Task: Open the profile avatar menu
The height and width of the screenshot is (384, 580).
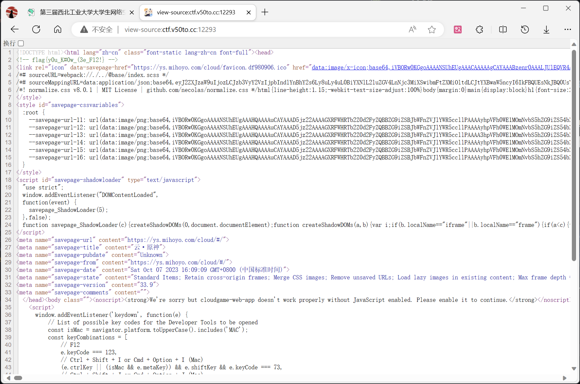Action: pos(12,12)
